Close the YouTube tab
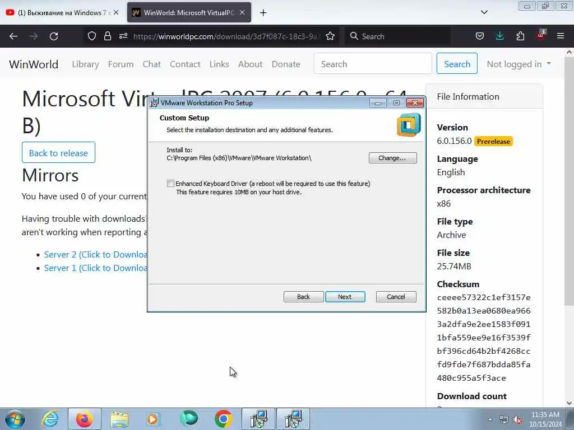 coord(116,12)
